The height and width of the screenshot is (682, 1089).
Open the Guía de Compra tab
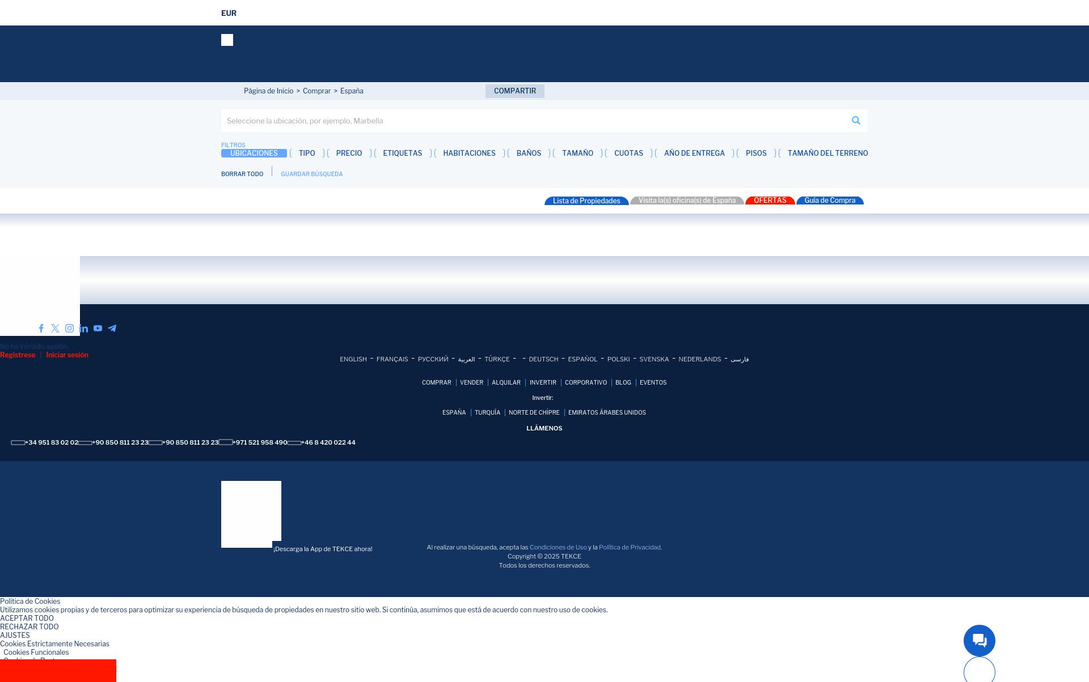[x=829, y=201]
